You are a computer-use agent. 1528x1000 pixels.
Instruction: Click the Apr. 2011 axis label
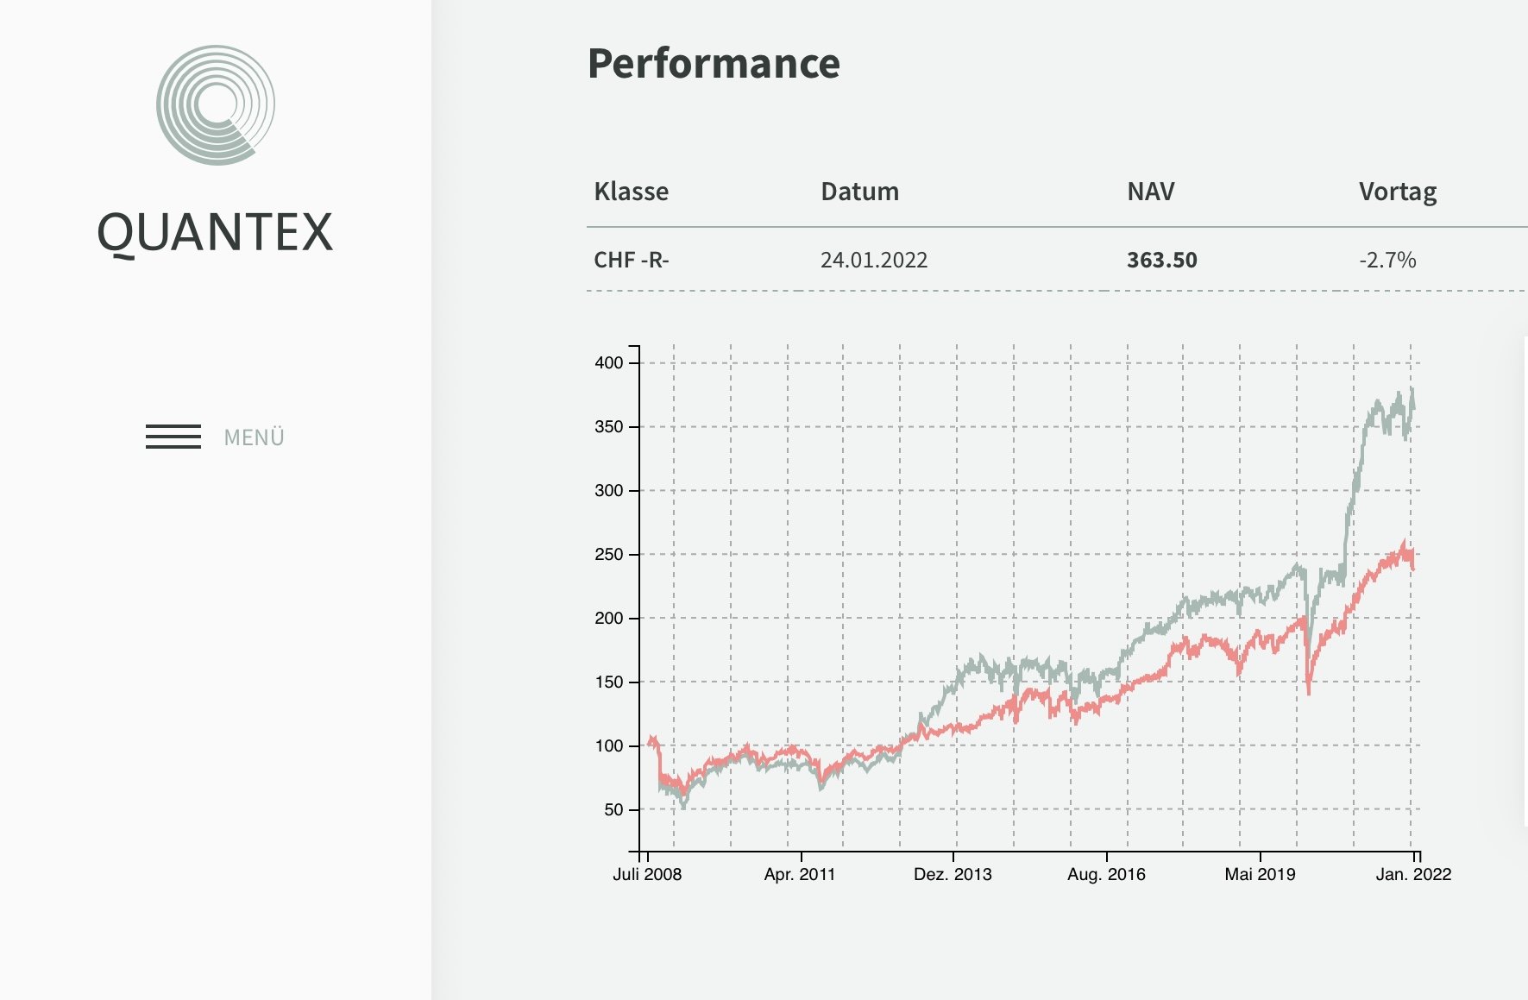pos(800,874)
